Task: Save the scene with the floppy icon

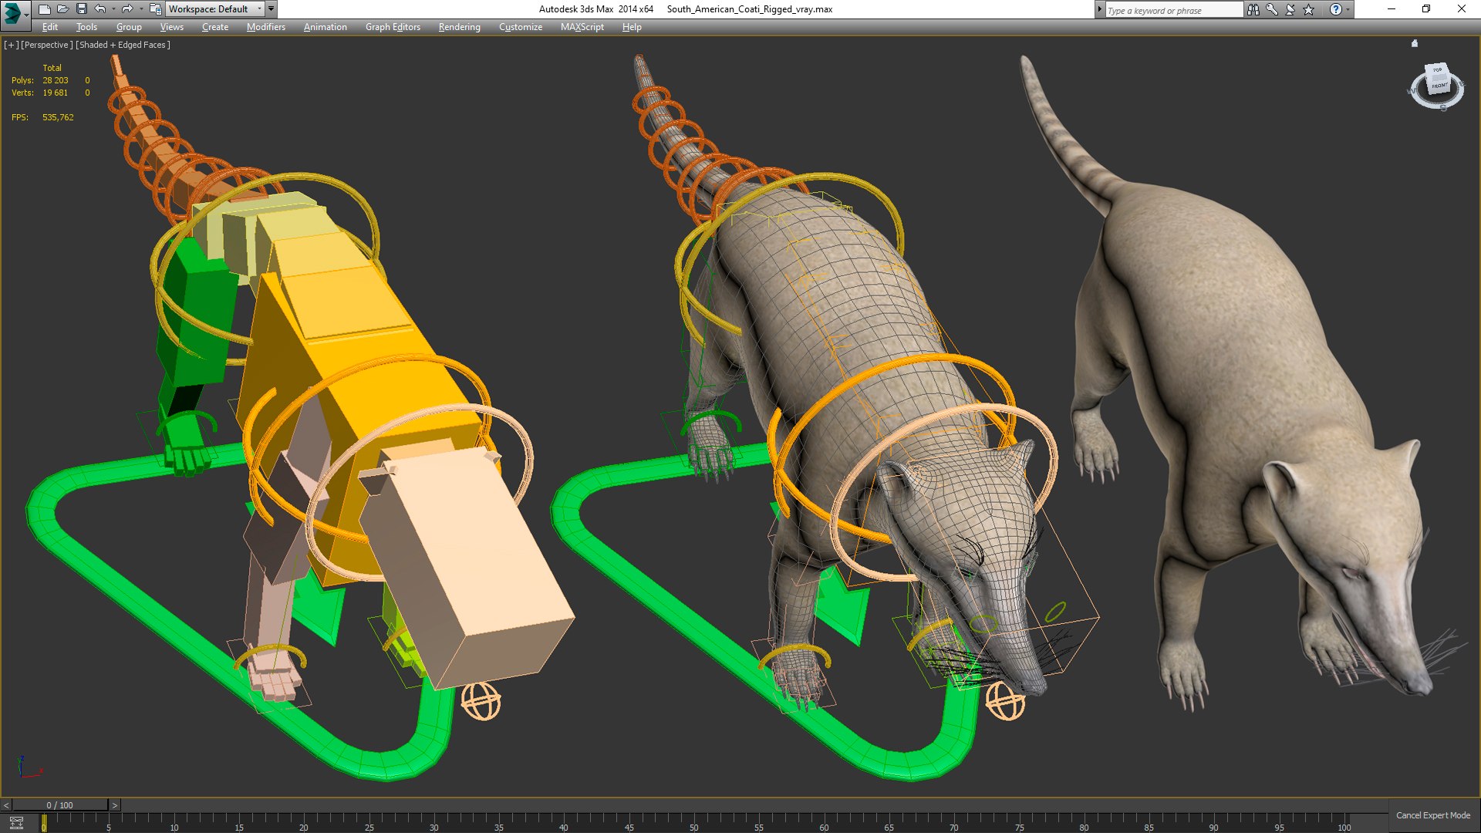Action: pos(82,9)
